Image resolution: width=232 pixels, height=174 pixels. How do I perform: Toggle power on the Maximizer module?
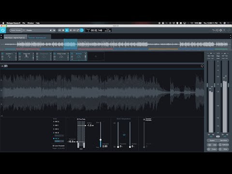72,54
